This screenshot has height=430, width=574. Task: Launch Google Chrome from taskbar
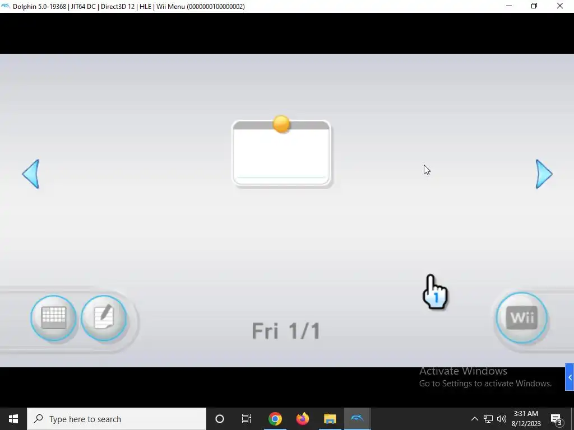coord(275,419)
